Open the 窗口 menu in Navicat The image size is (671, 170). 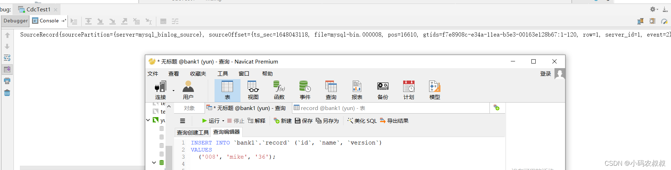point(244,74)
